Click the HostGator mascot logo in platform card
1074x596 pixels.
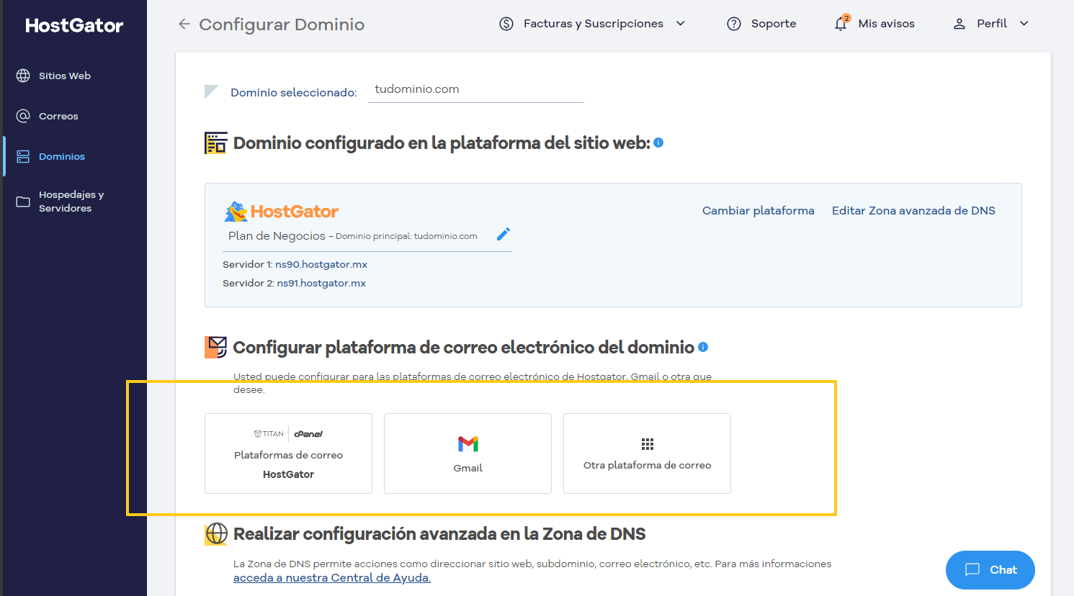click(281, 212)
